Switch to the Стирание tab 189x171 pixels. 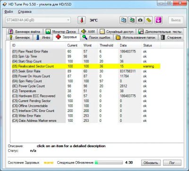(171, 37)
